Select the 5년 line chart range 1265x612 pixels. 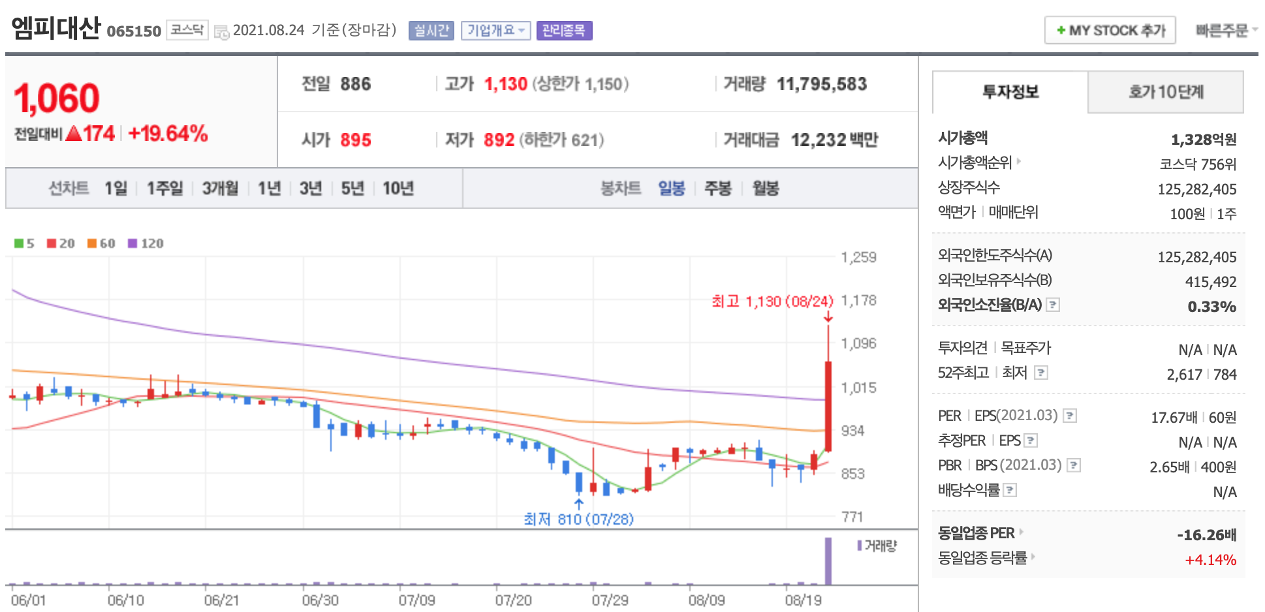coord(352,189)
